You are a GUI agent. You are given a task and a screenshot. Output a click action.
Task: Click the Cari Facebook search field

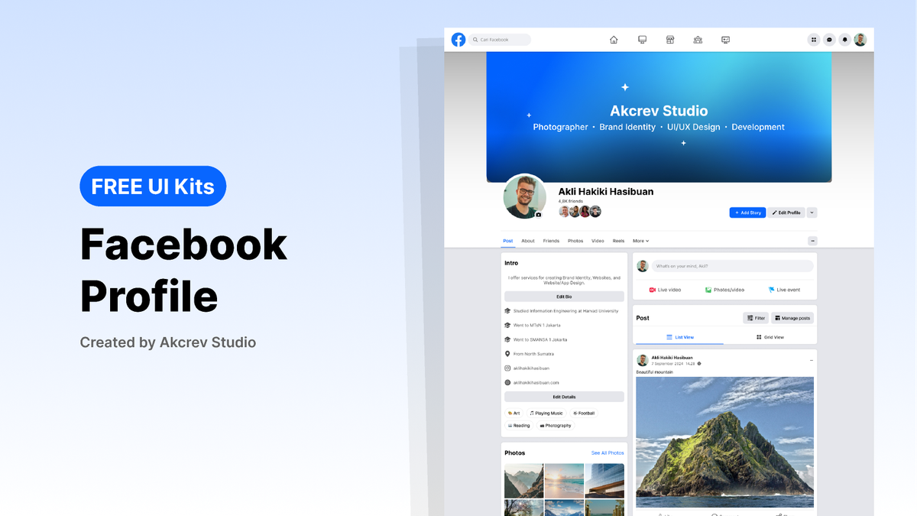tap(500, 40)
